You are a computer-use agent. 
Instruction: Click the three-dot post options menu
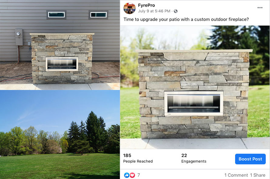tap(260, 8)
